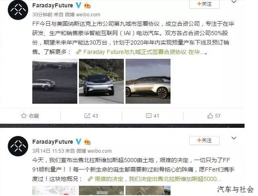Follow FaradayFuture with second 关注 button
This screenshot has width=258, height=196.
coord(204,140)
